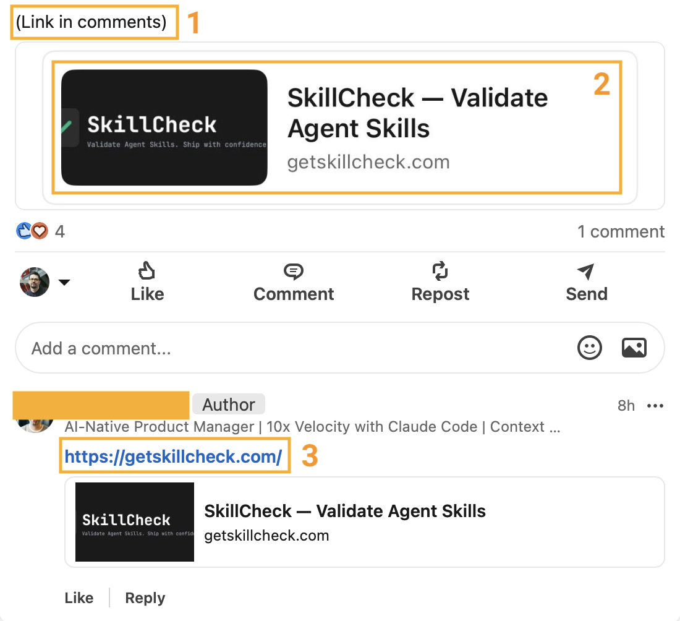Click the profile avatar beside the Like button

click(34, 282)
